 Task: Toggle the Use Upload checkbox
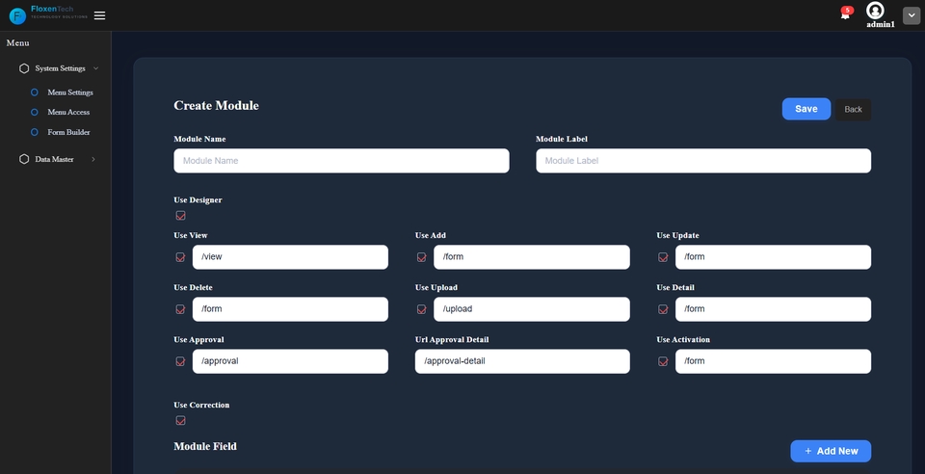(422, 309)
